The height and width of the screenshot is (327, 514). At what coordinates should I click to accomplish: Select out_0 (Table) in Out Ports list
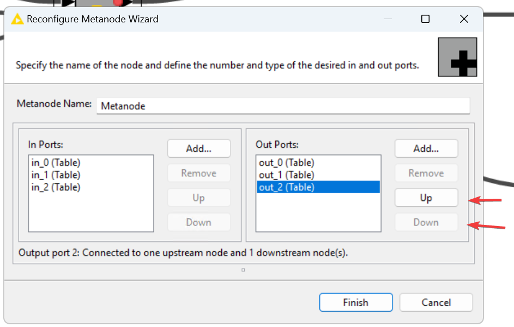coord(287,163)
